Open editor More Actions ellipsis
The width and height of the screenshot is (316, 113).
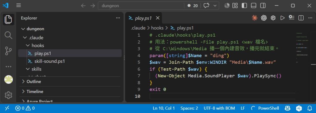(310, 18)
